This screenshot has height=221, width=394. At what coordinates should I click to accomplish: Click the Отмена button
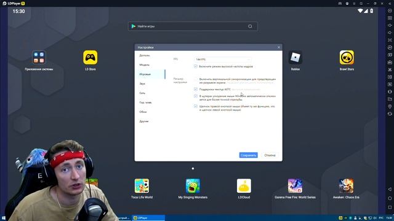pyautogui.click(x=270, y=155)
